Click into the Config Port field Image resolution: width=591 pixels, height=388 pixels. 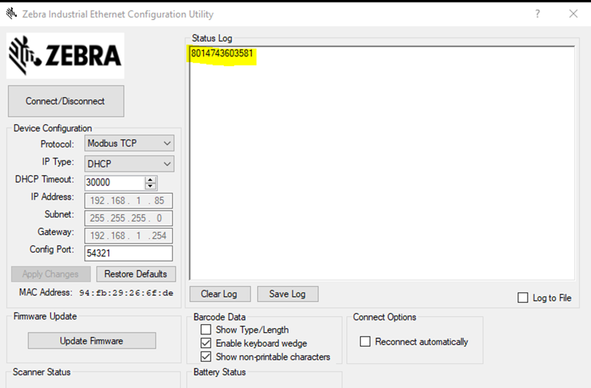[128, 253]
